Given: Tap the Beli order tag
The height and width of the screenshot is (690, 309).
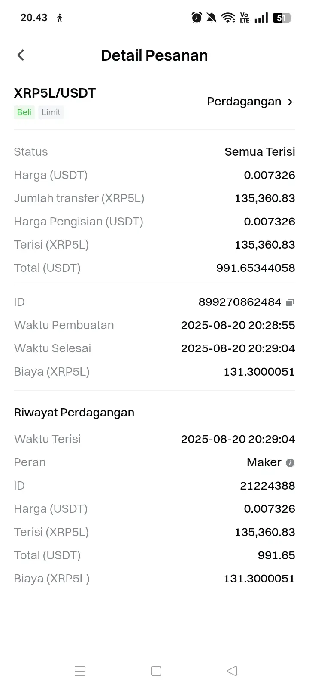Looking at the screenshot, I should coord(24,112).
